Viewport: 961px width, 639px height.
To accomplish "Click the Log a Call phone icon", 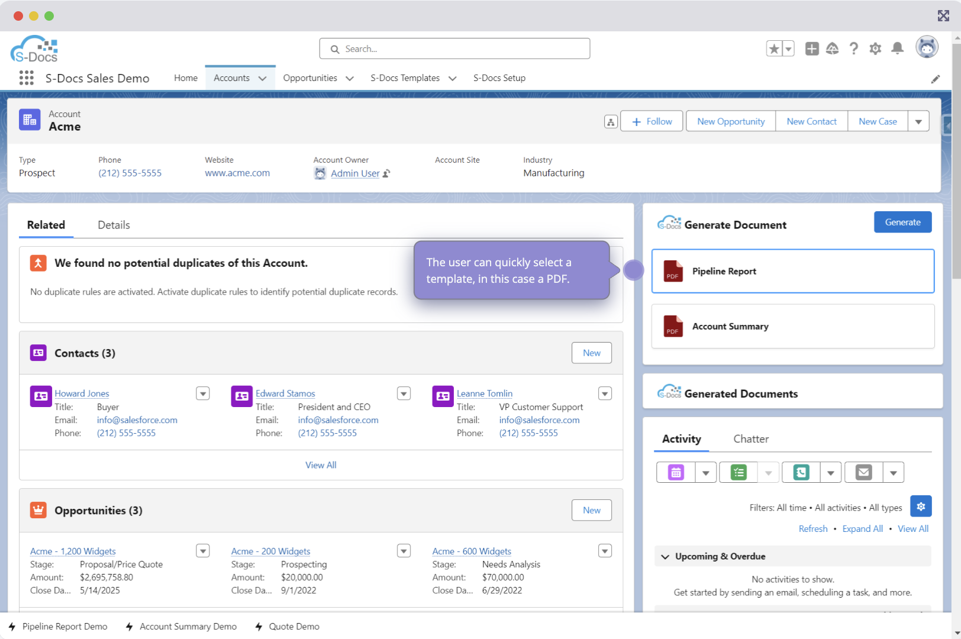I will tap(801, 472).
